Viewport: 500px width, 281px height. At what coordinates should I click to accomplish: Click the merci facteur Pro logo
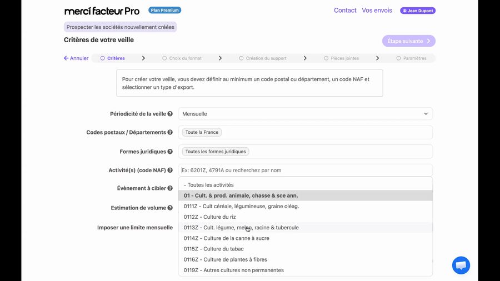click(102, 11)
